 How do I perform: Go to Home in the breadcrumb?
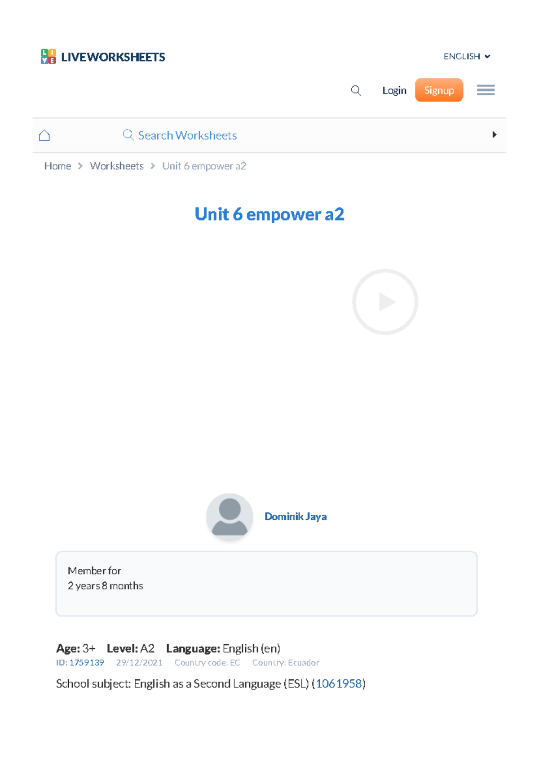click(57, 166)
